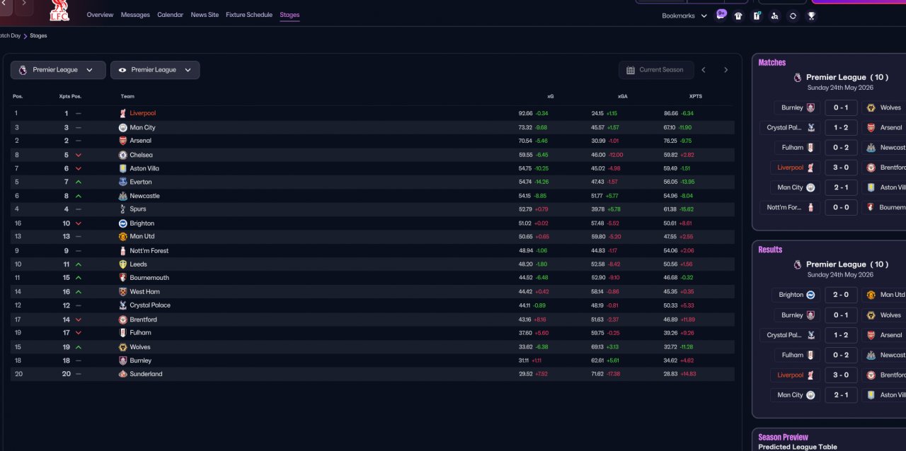Viewport: 906px width, 451px height.
Task: Click calendar icon beside Current Season
Action: (631, 70)
